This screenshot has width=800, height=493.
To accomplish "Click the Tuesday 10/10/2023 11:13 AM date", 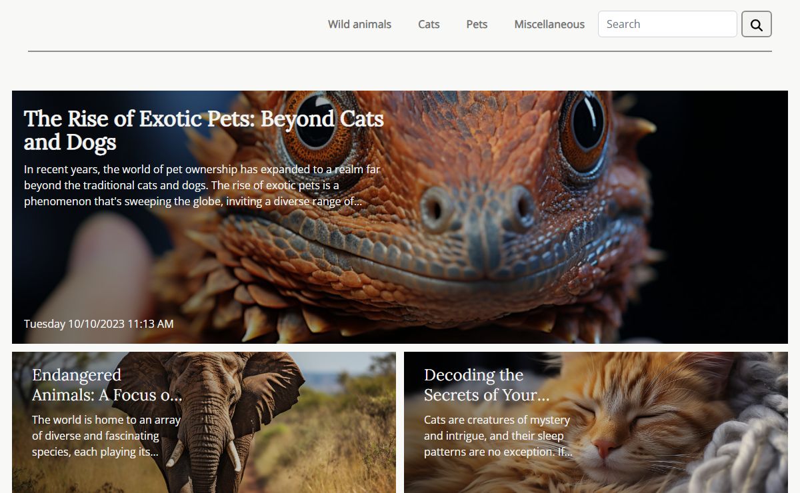I will (99, 324).
